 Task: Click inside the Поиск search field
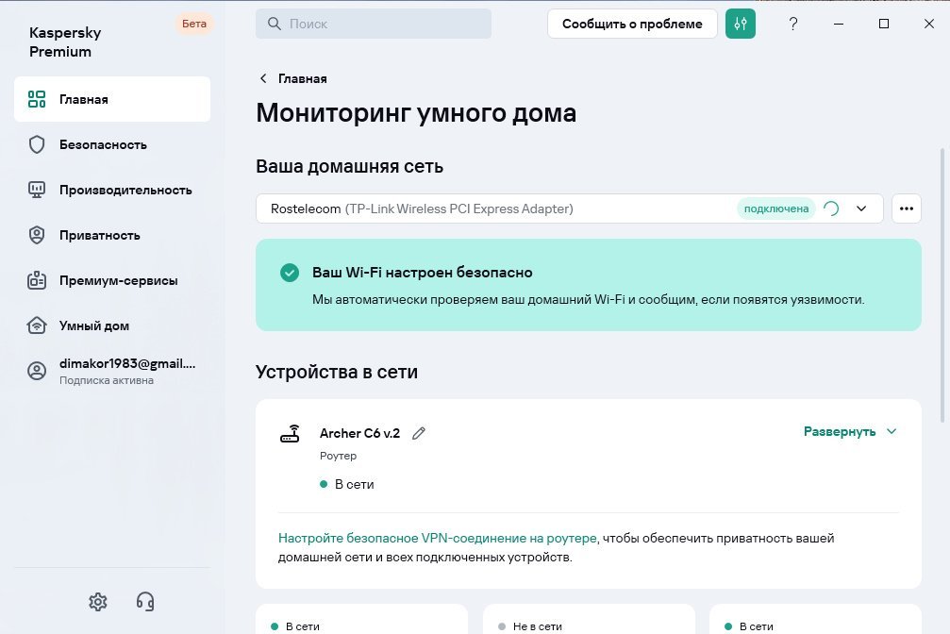pos(374,24)
